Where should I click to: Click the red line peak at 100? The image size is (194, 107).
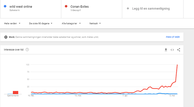(177, 65)
